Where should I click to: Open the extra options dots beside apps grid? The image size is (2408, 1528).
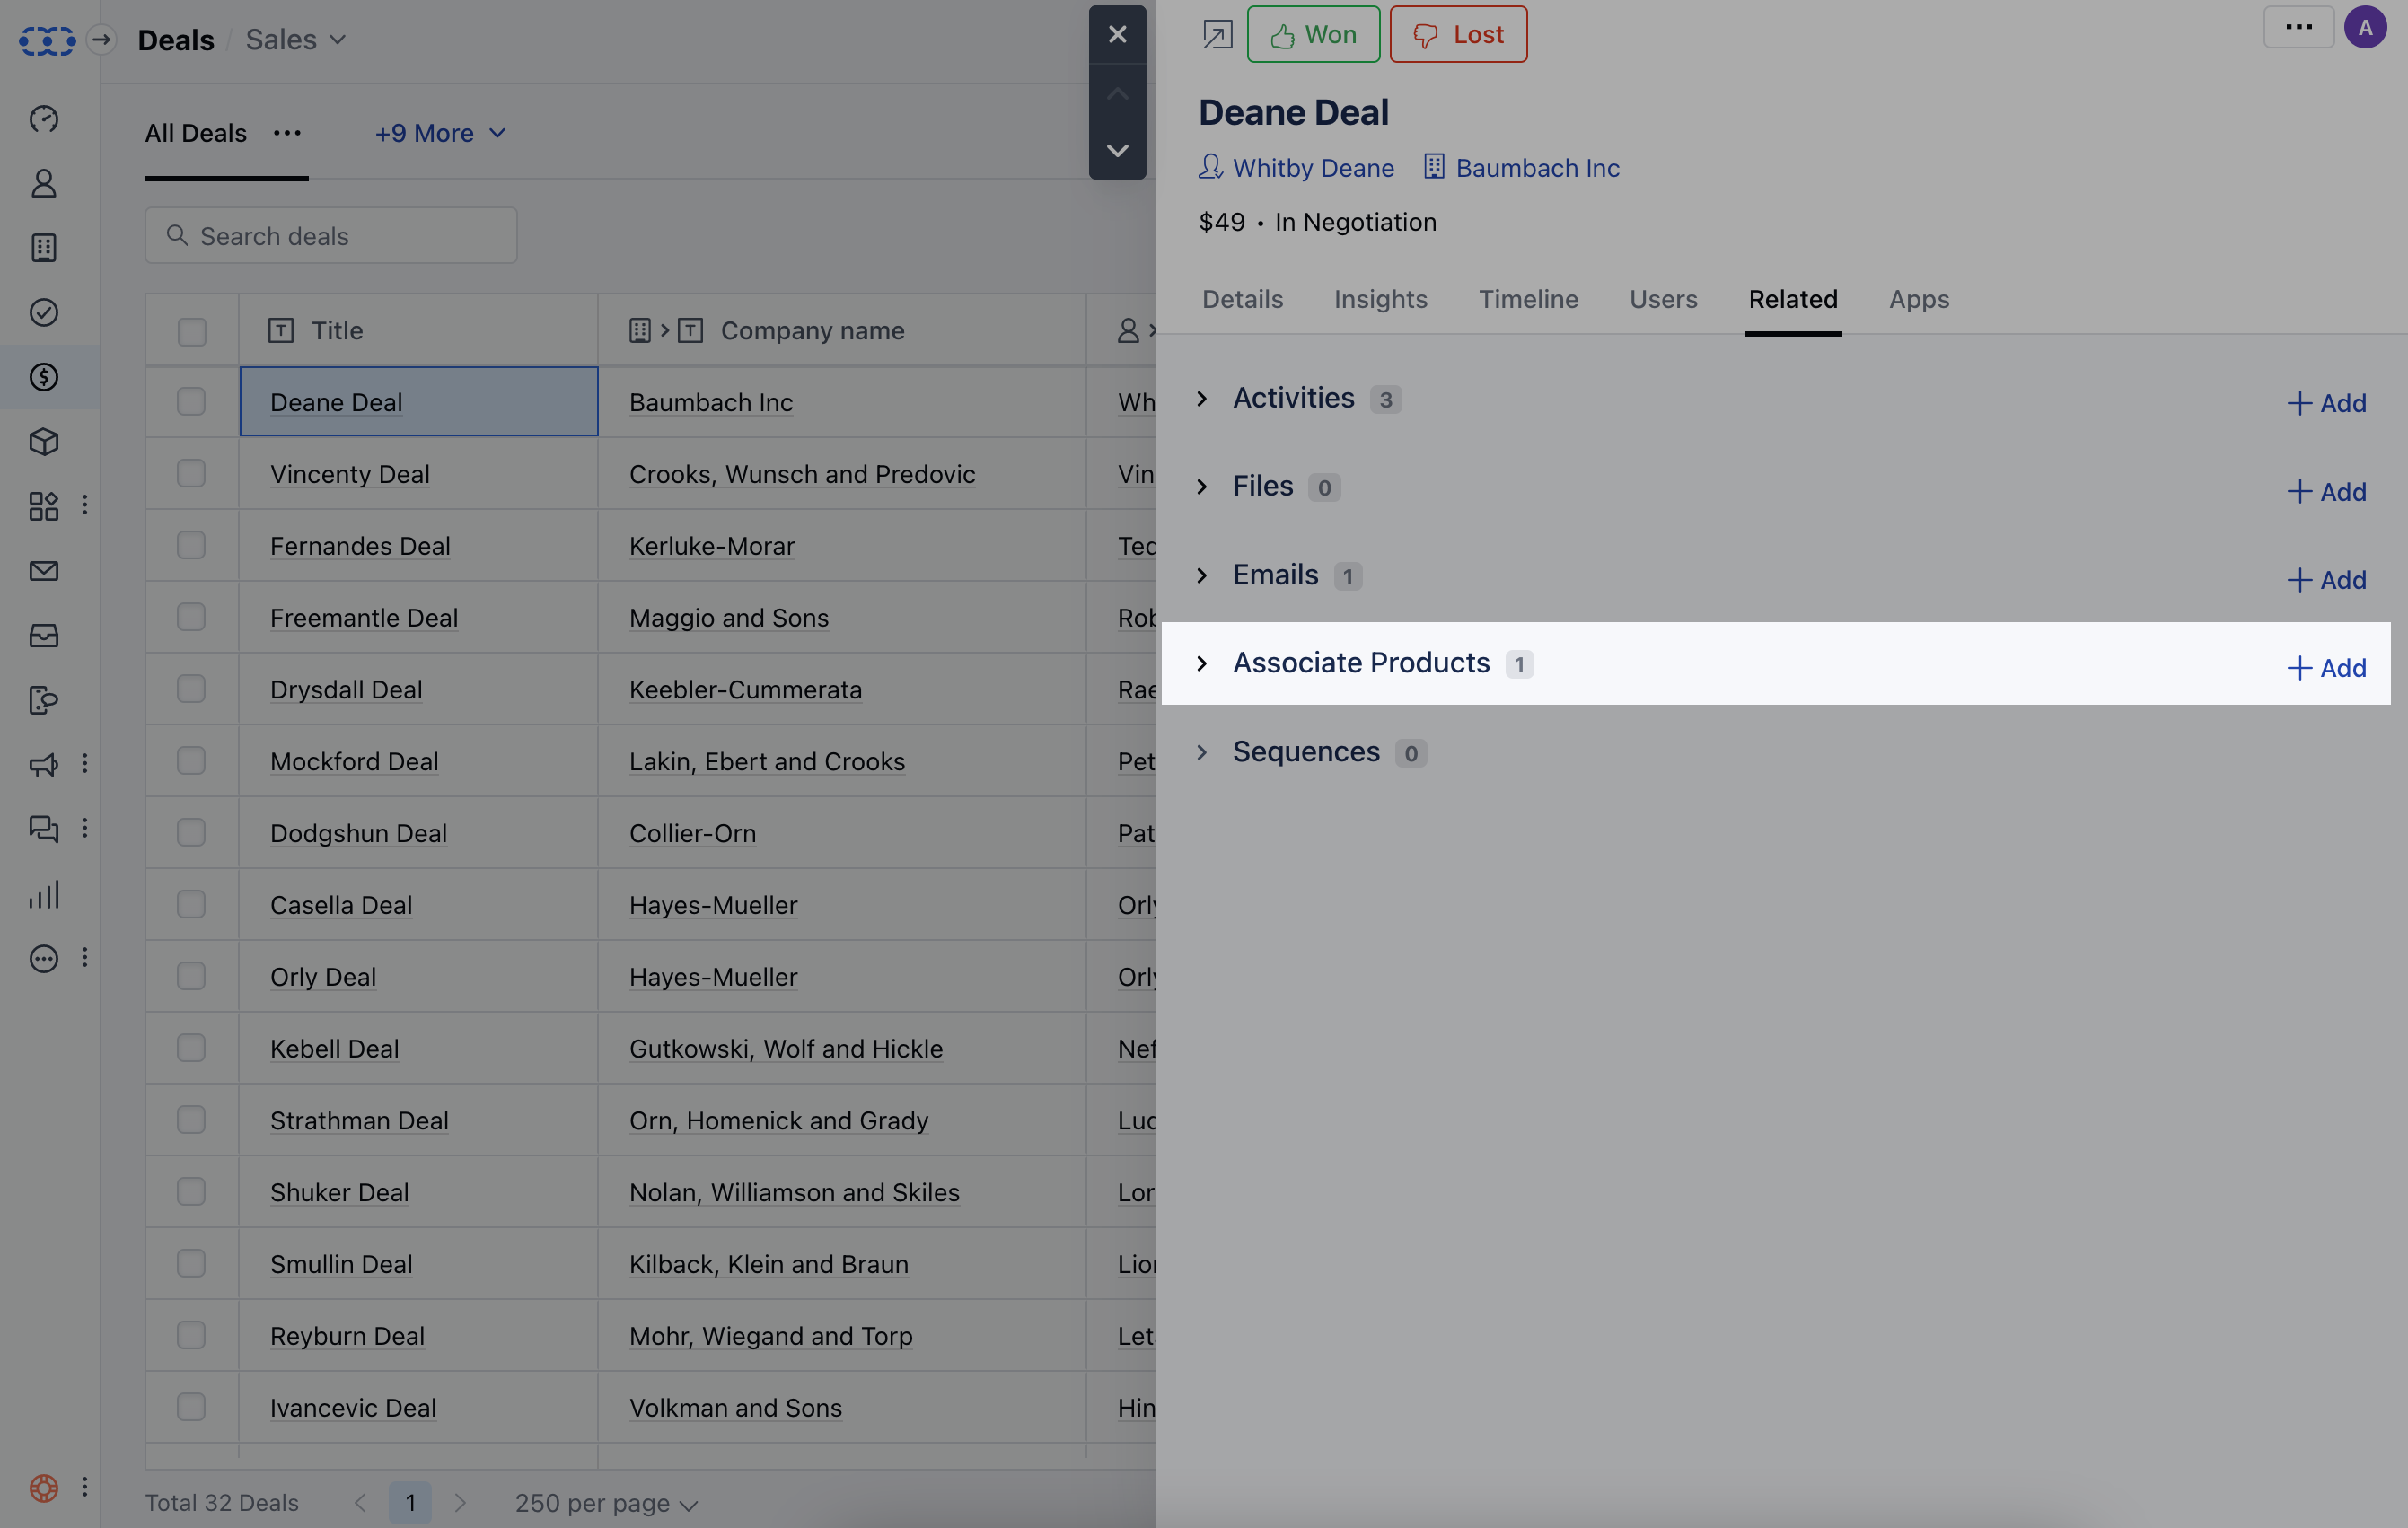pos(85,505)
